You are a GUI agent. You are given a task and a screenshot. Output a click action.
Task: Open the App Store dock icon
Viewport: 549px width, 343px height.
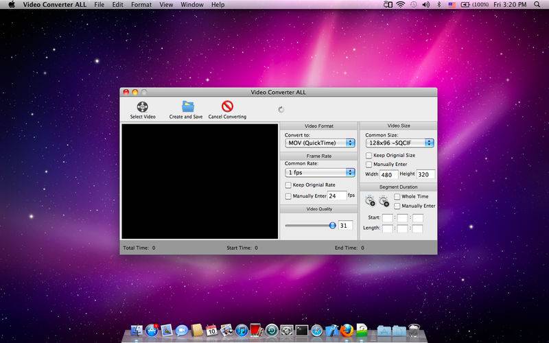click(x=152, y=331)
